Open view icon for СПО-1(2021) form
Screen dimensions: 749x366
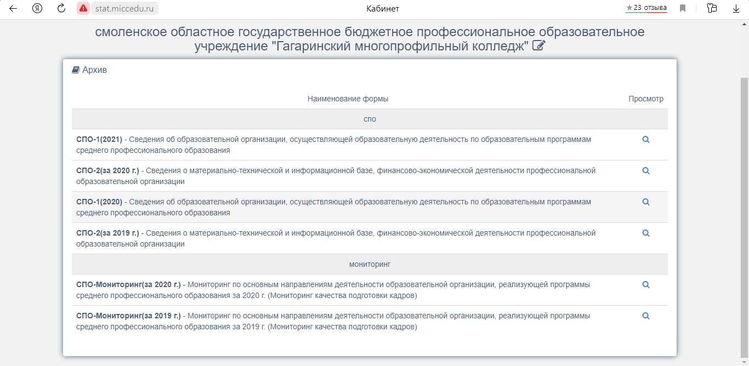pos(646,140)
